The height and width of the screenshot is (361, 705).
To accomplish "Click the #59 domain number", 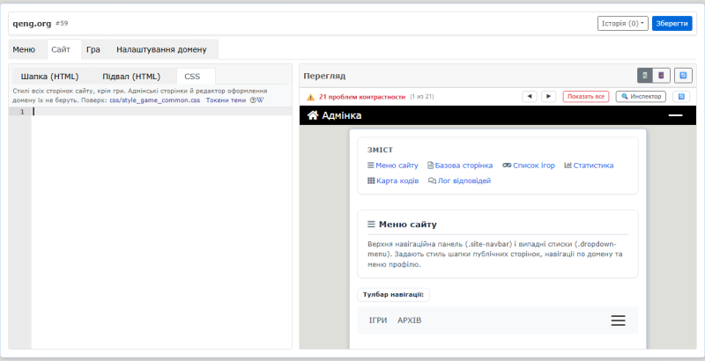I will click(62, 24).
